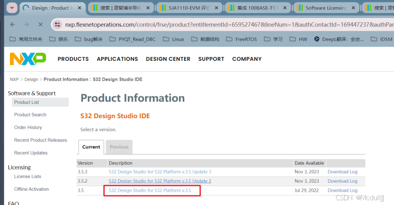Open the PRODUCTS menu
Screen dimensions: 394x205
pyautogui.click(x=73, y=59)
